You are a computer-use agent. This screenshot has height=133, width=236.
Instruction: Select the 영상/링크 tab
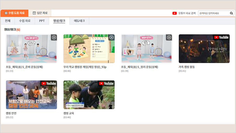[59, 21]
